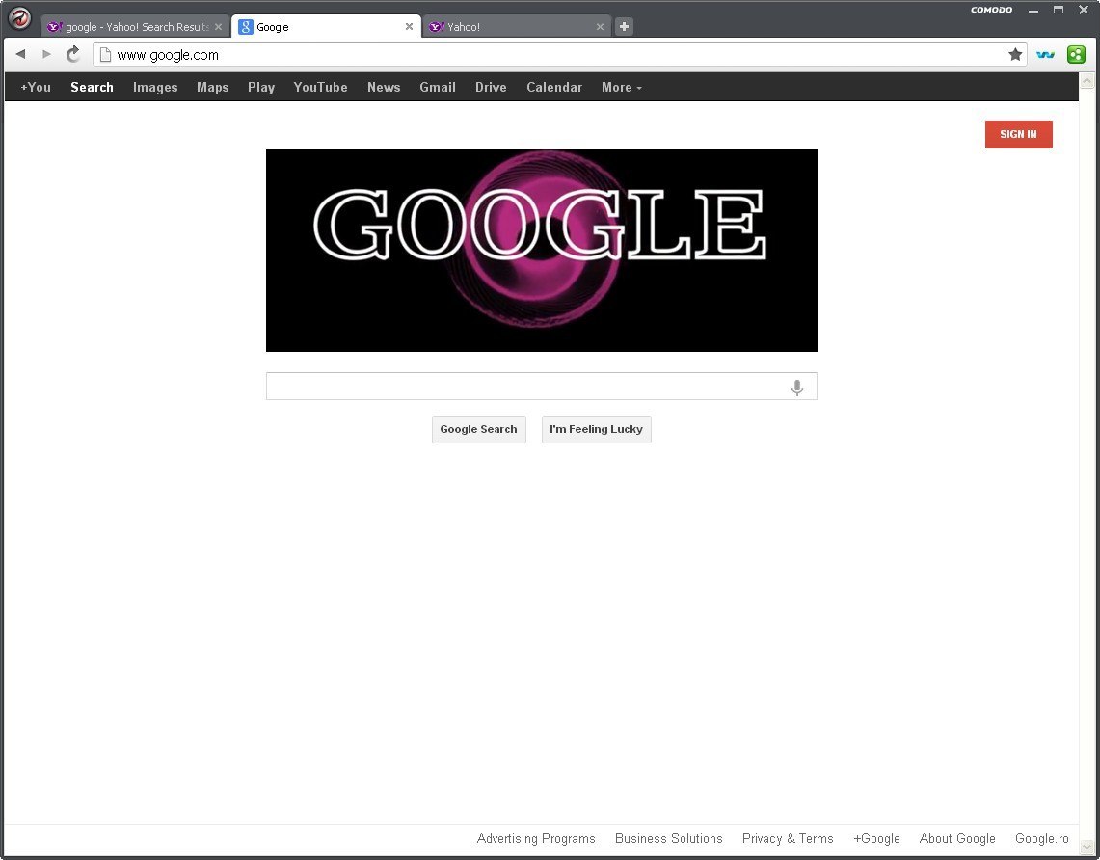Click the blue W extension icon
1100x860 pixels.
(x=1045, y=55)
